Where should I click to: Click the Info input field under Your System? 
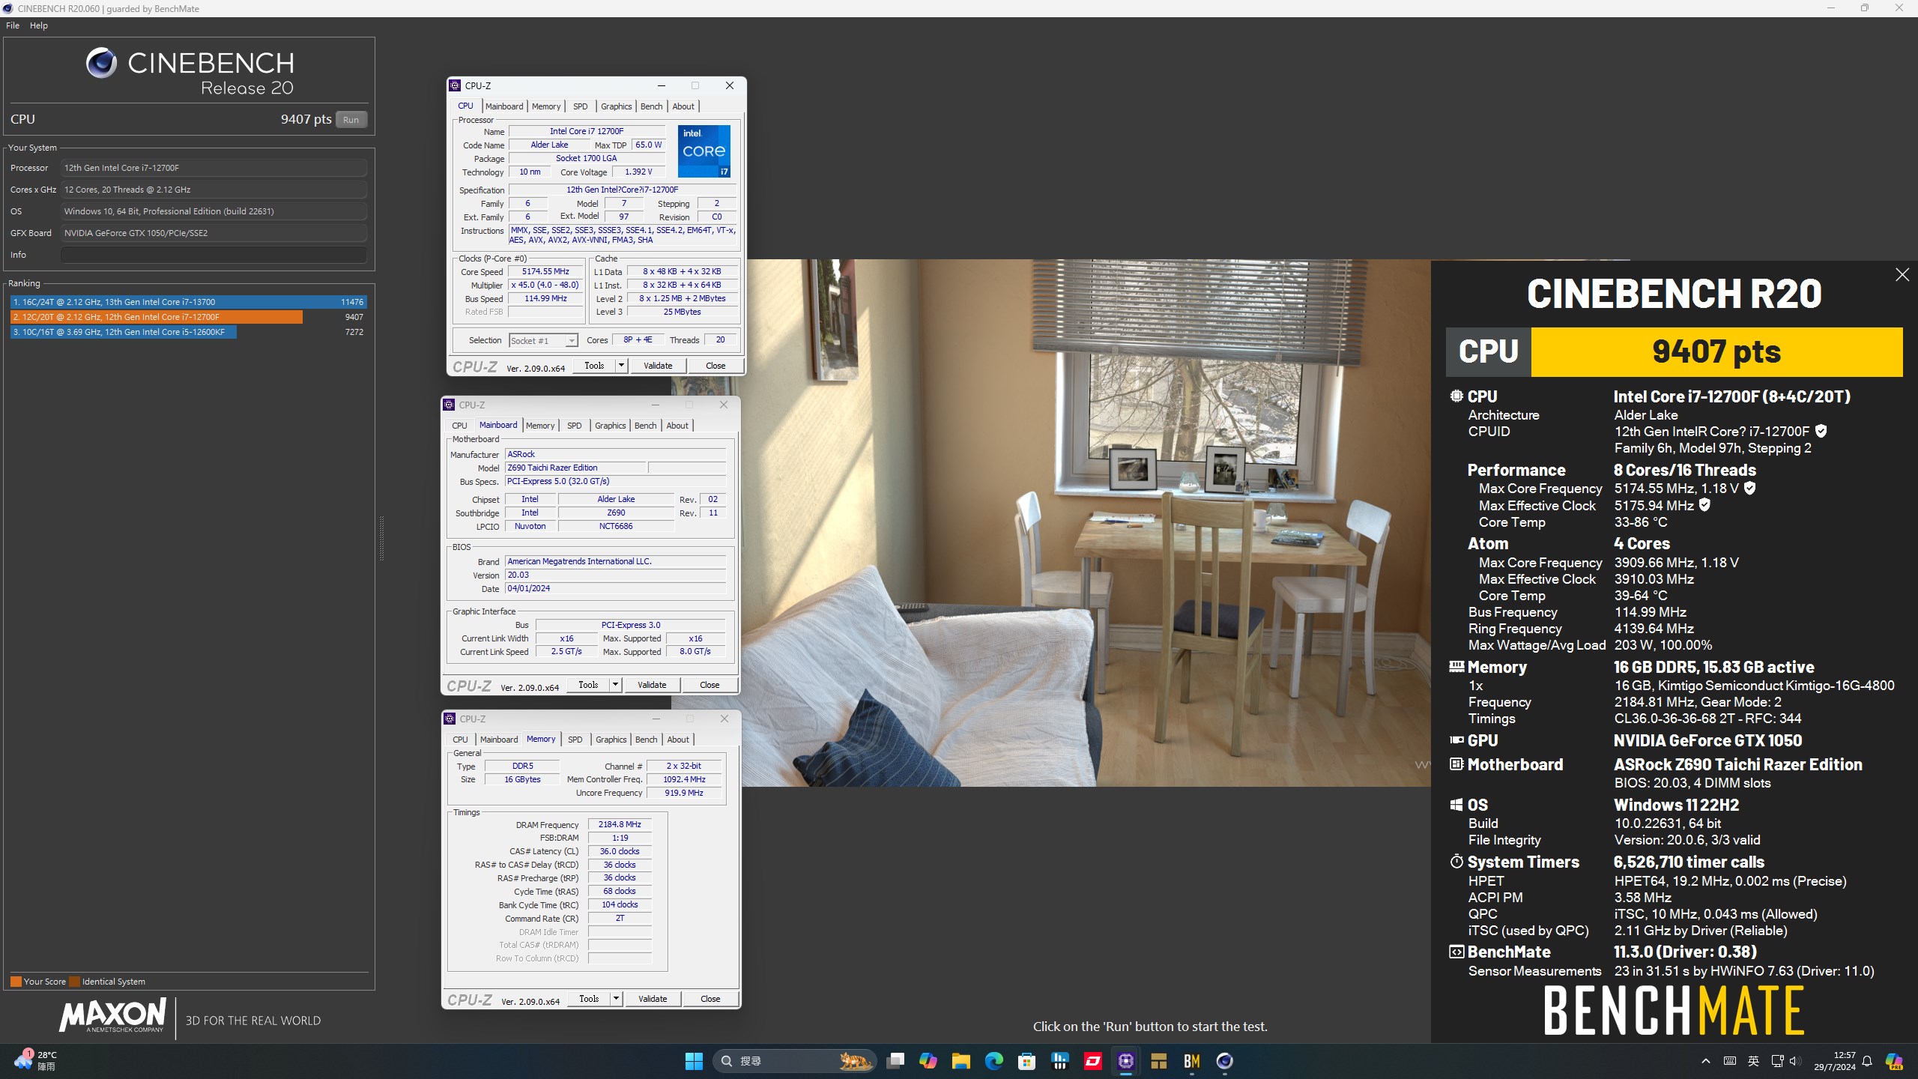point(214,255)
